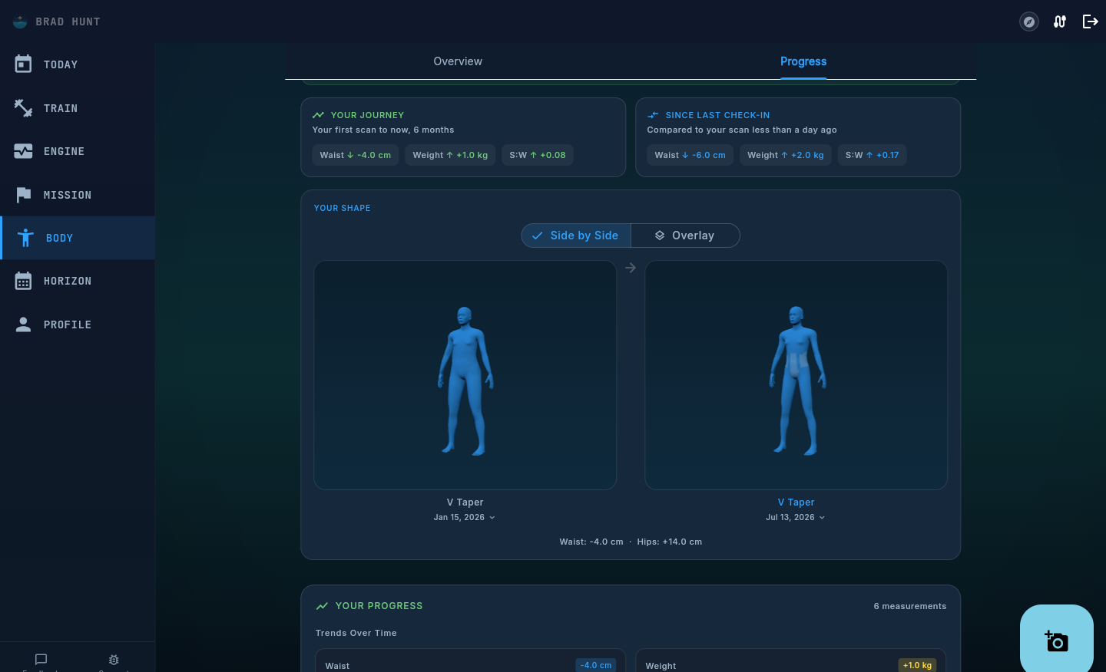Open the Horizon calendar section
1106x672 pixels.
click(77, 281)
